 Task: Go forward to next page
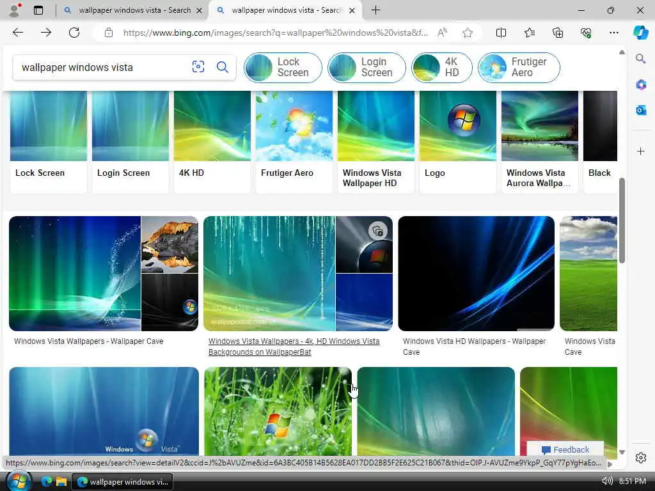coord(46,33)
